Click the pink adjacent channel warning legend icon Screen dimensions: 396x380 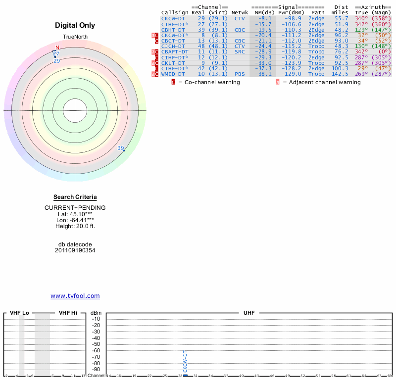(x=277, y=82)
